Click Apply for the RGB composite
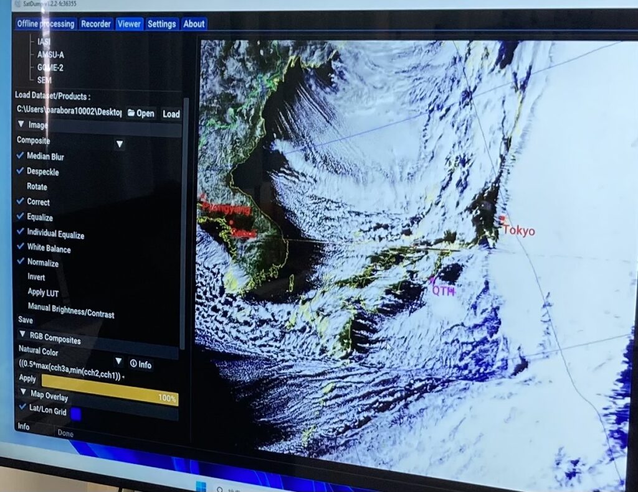Screen dimensions: 638x492 [x=27, y=378]
